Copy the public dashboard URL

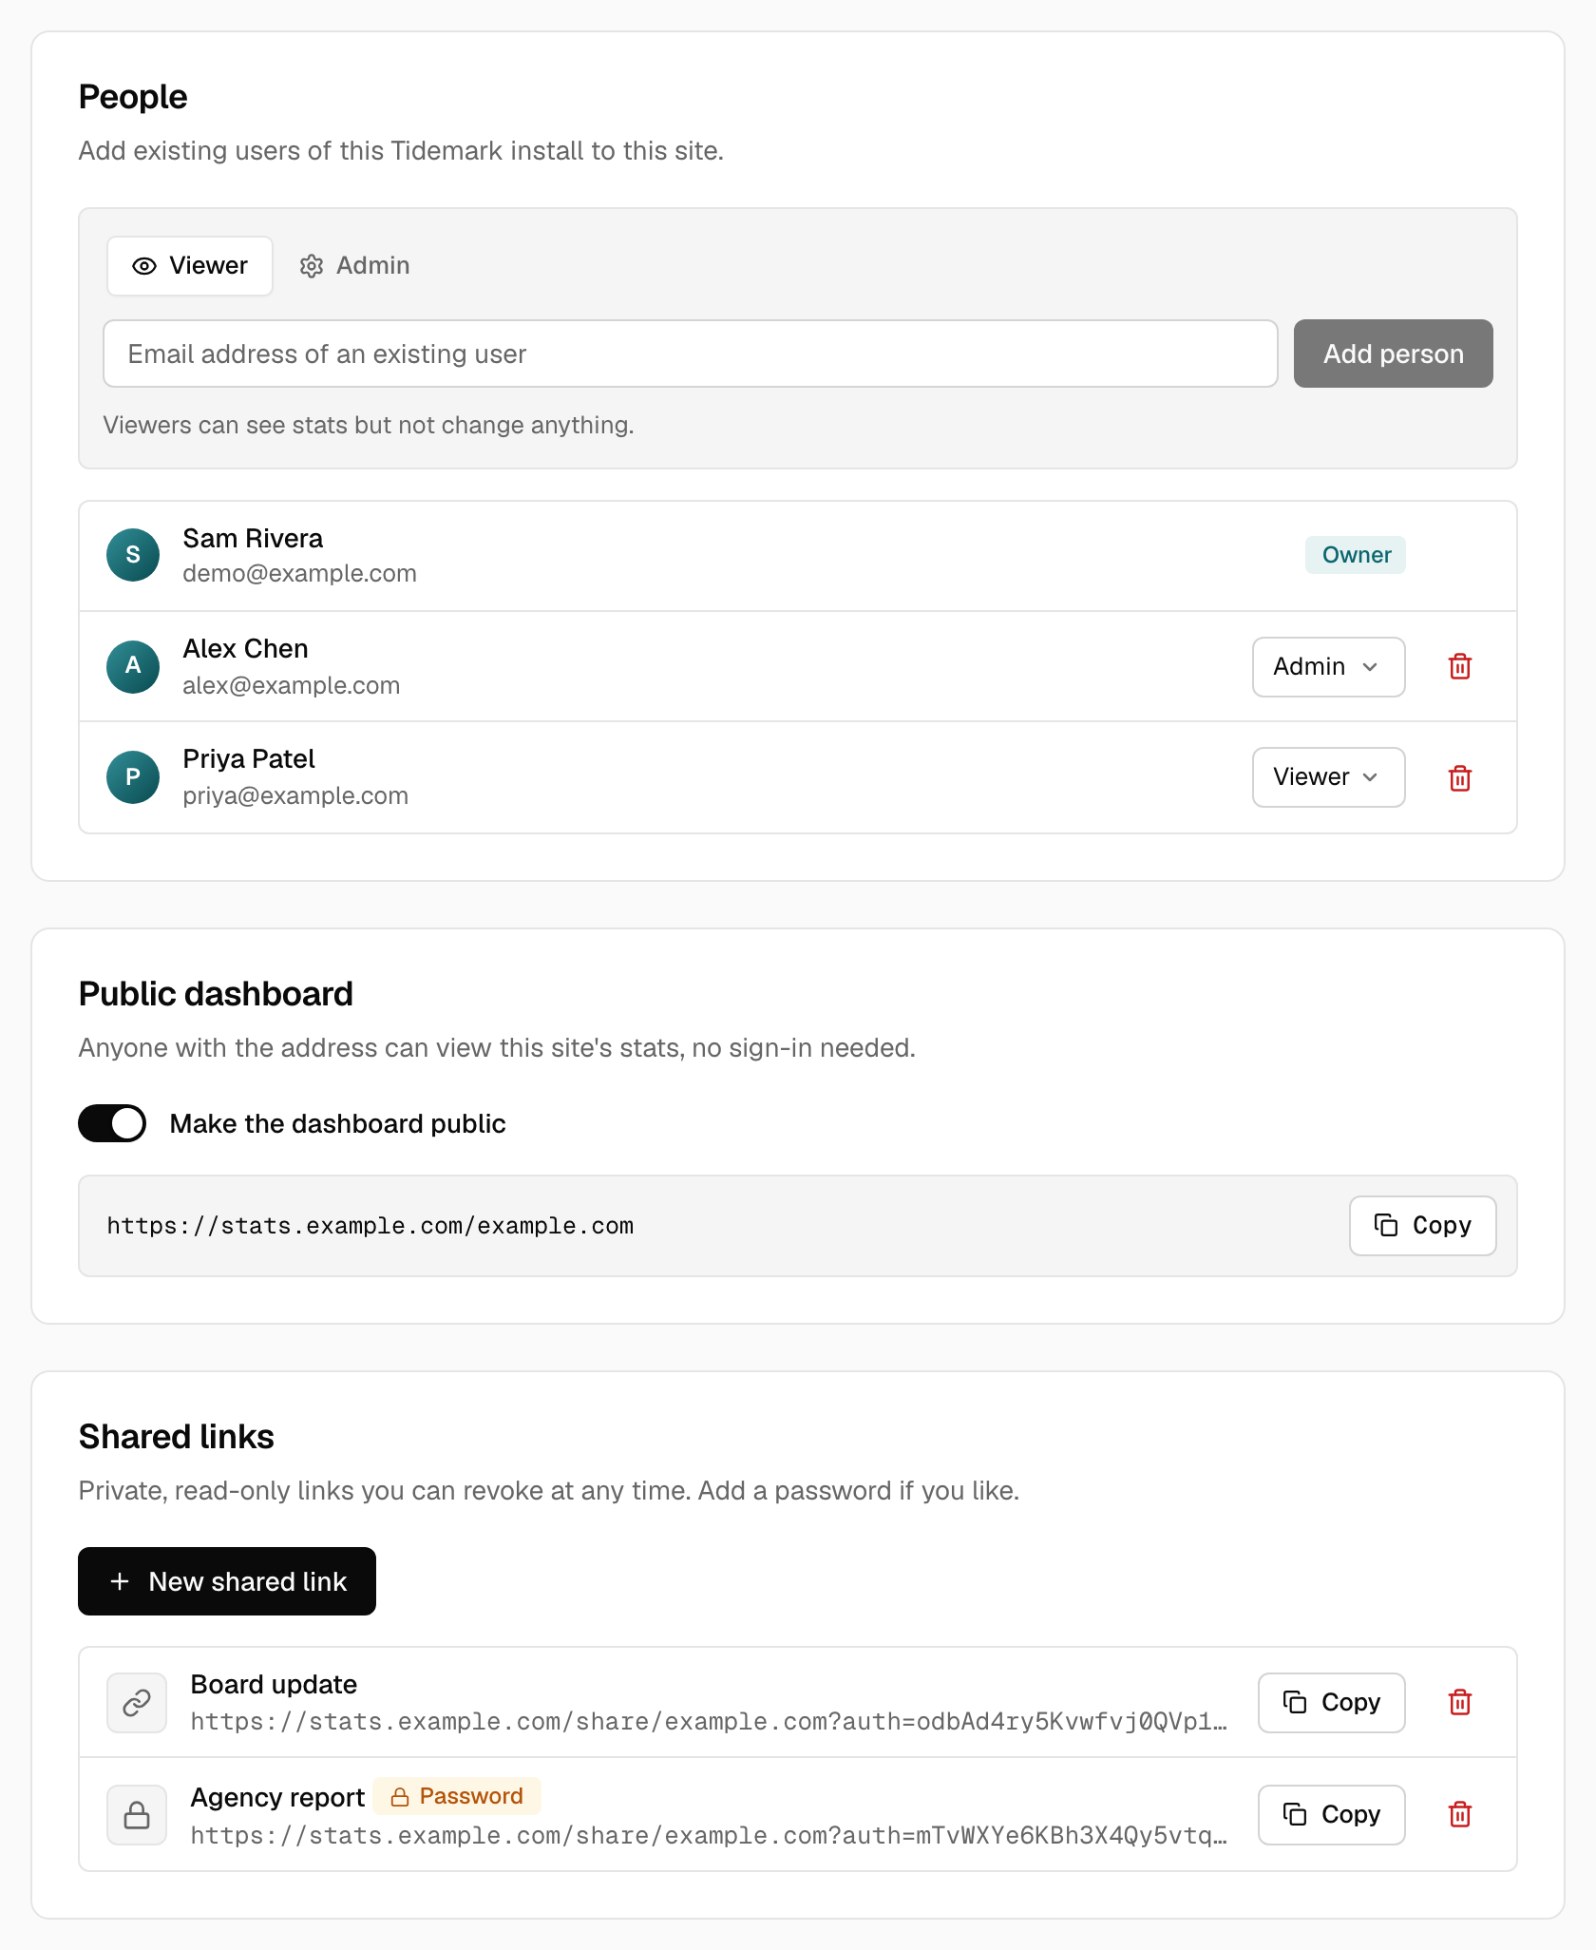1422,1226
